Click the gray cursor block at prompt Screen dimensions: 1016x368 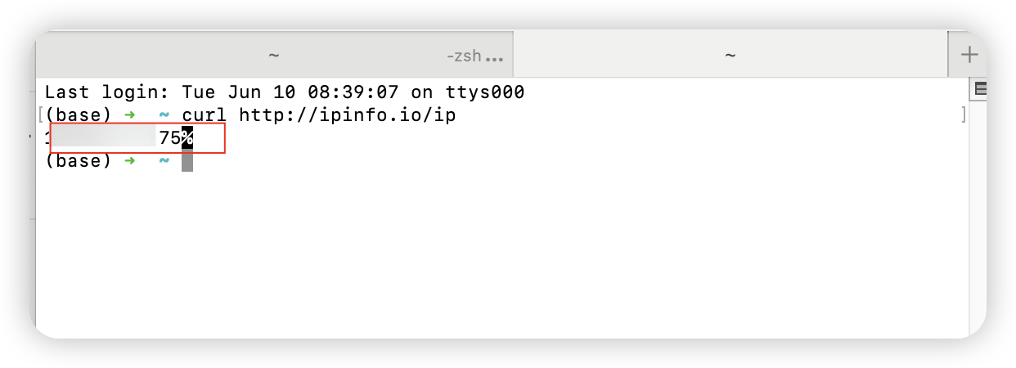(x=187, y=161)
